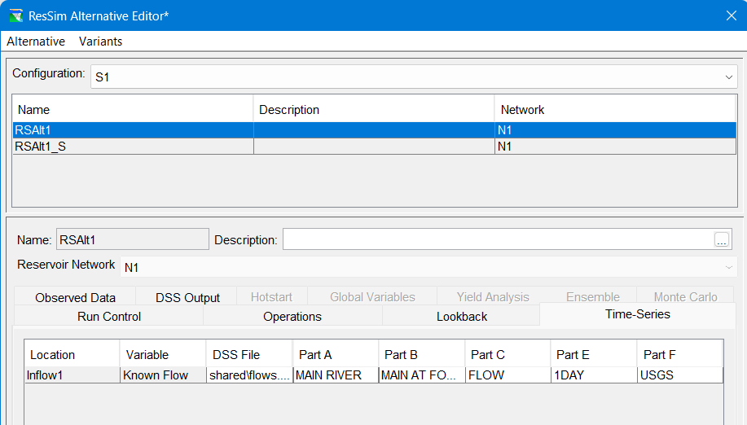Close the ResSim Alternative Editor window
The width and height of the screenshot is (747, 425).
click(x=731, y=15)
